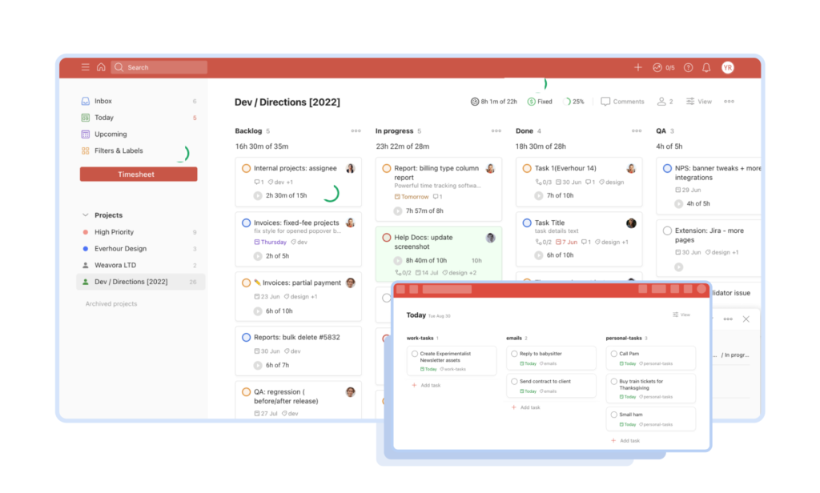
Task: Click the Search field in the top bar
Action: (x=159, y=67)
